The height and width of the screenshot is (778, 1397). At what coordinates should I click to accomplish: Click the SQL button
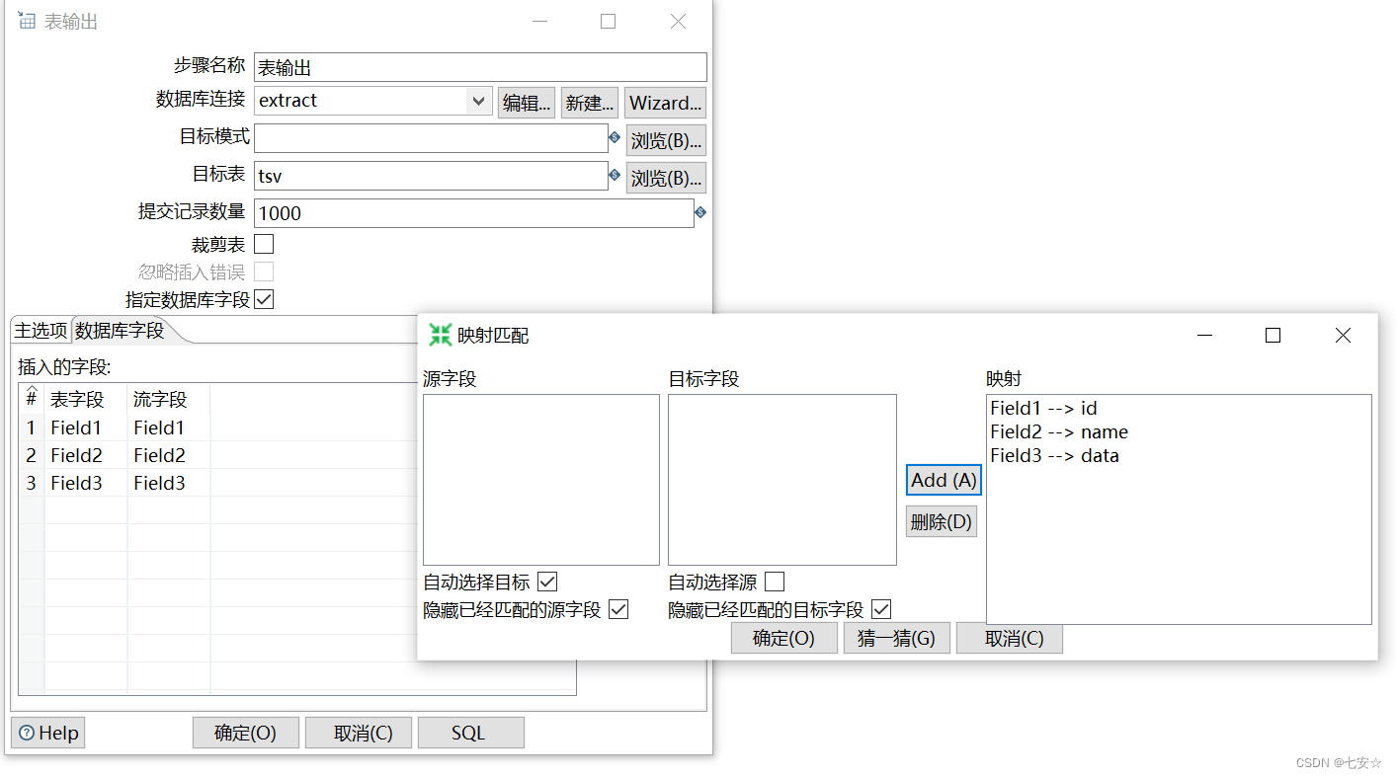pyautogui.click(x=471, y=732)
